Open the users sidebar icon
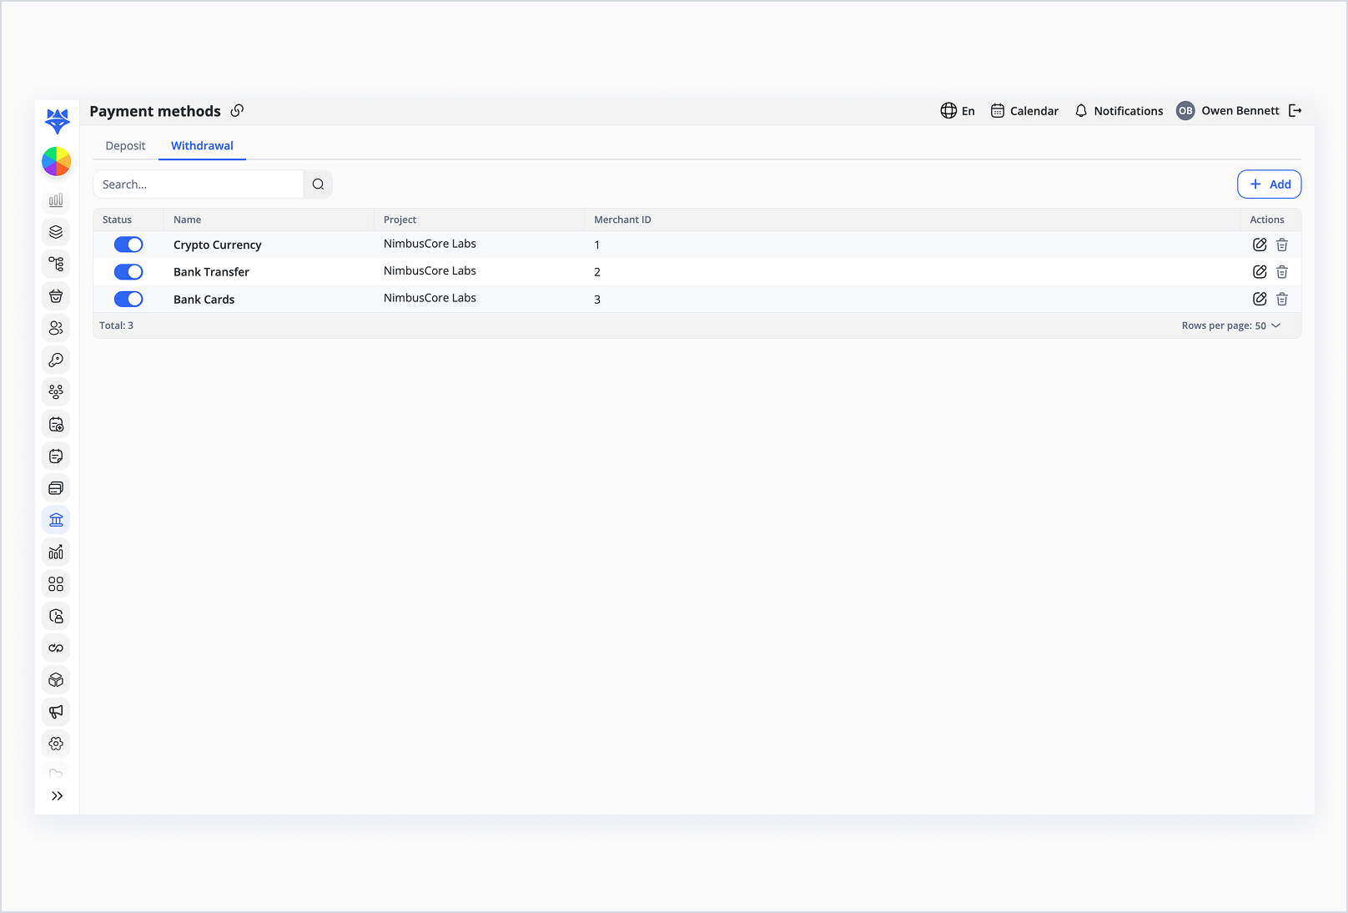This screenshot has width=1348, height=913. (x=56, y=328)
